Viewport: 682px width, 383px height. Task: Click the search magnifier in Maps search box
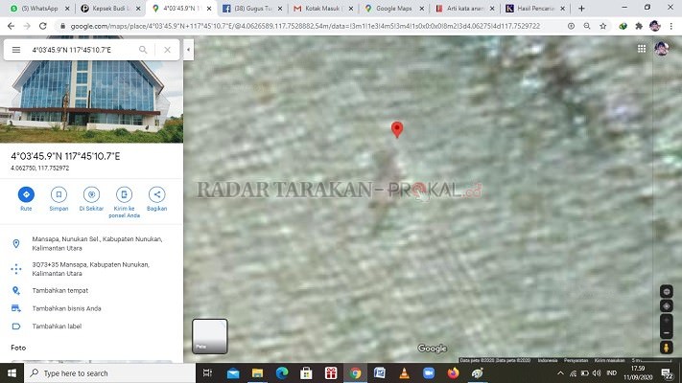pyautogui.click(x=143, y=50)
